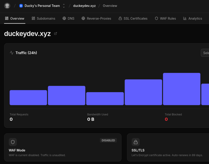Click the DNS globe icon
Screen dimensions: 209x164
(x=64, y=18)
